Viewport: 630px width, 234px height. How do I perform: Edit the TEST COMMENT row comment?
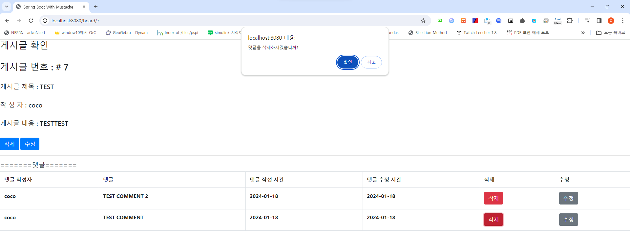(x=568, y=220)
